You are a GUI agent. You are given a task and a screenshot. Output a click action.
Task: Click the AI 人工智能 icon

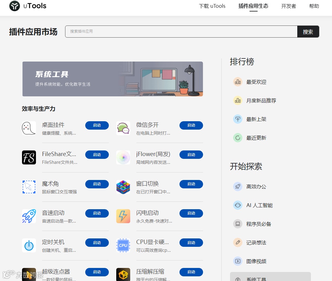click(238, 205)
